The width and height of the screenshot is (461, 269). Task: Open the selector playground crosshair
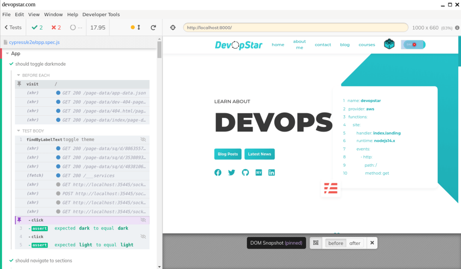172,27
